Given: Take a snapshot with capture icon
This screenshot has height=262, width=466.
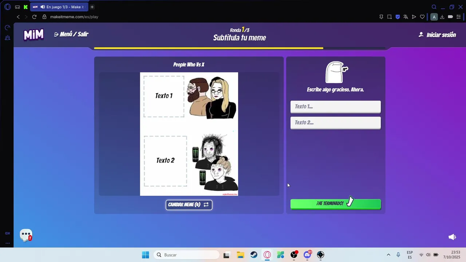Looking at the screenshot, I should coord(390,17).
